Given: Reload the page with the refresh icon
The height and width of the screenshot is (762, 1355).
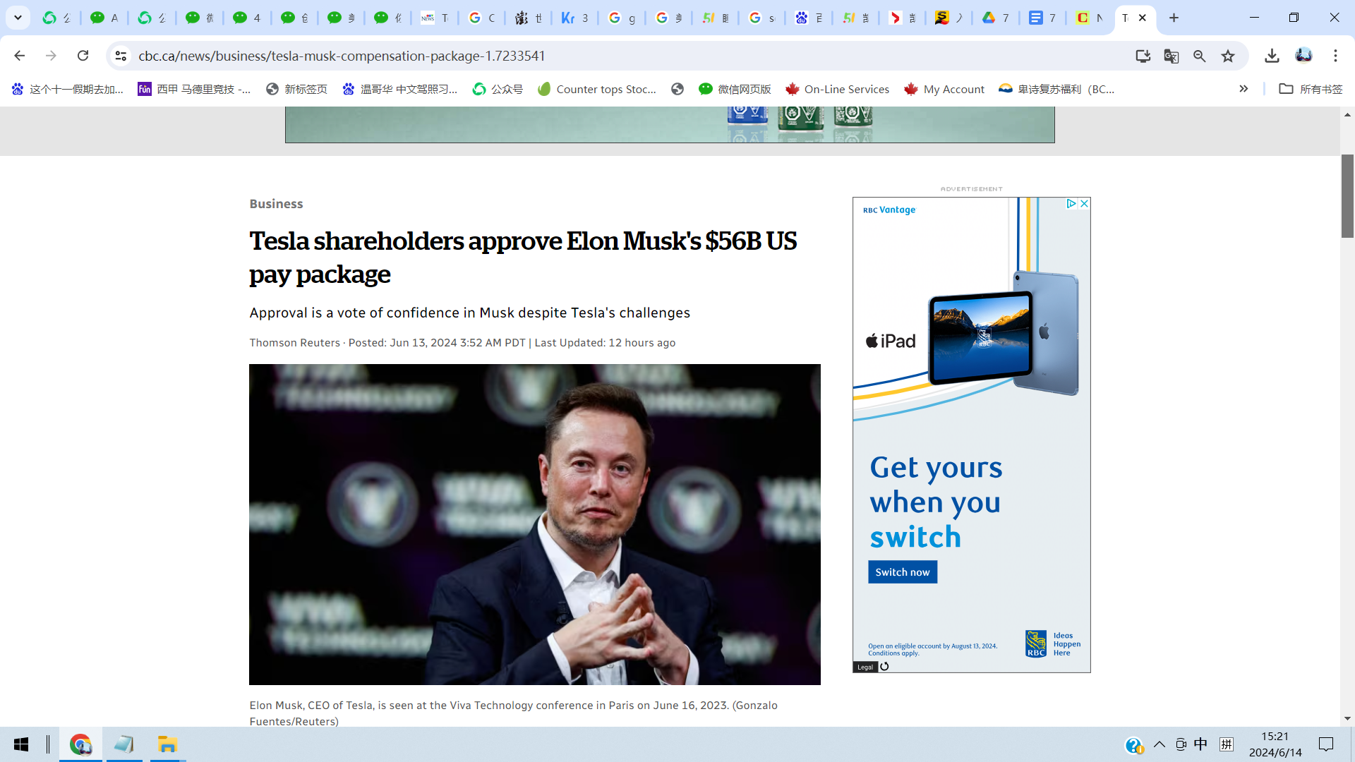Looking at the screenshot, I should [83, 56].
